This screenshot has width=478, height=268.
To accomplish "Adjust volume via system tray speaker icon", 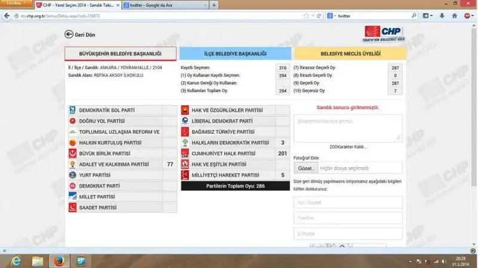I will [444, 261].
